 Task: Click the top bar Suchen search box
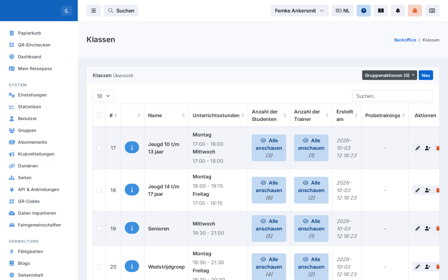tap(121, 11)
